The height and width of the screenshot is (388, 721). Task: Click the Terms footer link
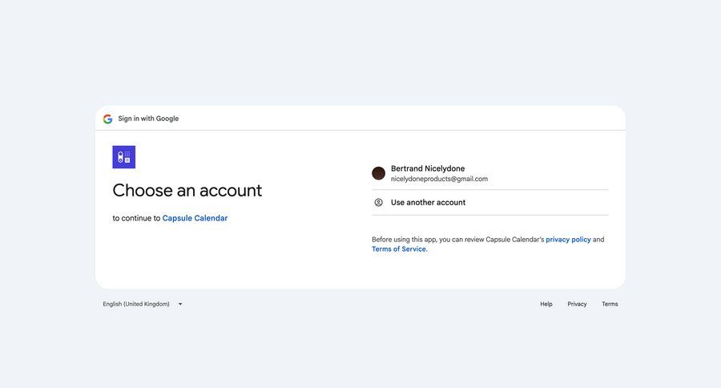click(610, 305)
